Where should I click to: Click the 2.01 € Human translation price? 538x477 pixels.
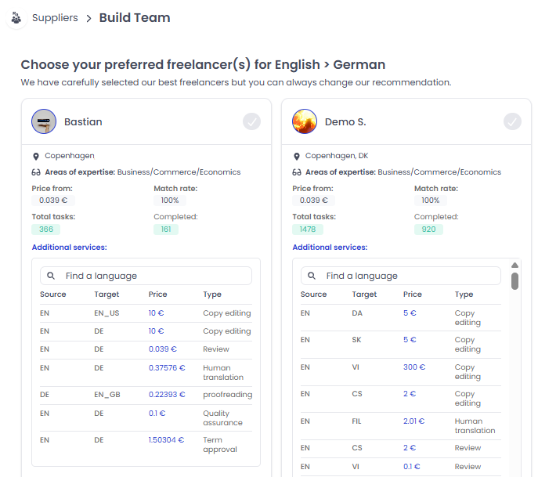click(413, 421)
